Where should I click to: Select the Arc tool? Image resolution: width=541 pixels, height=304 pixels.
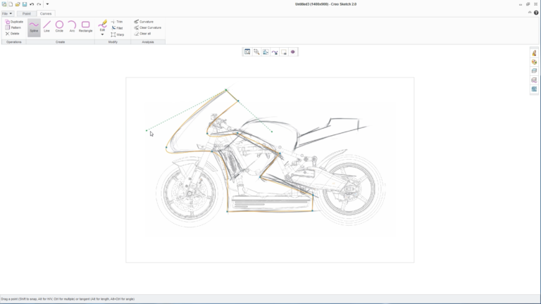coord(72,27)
